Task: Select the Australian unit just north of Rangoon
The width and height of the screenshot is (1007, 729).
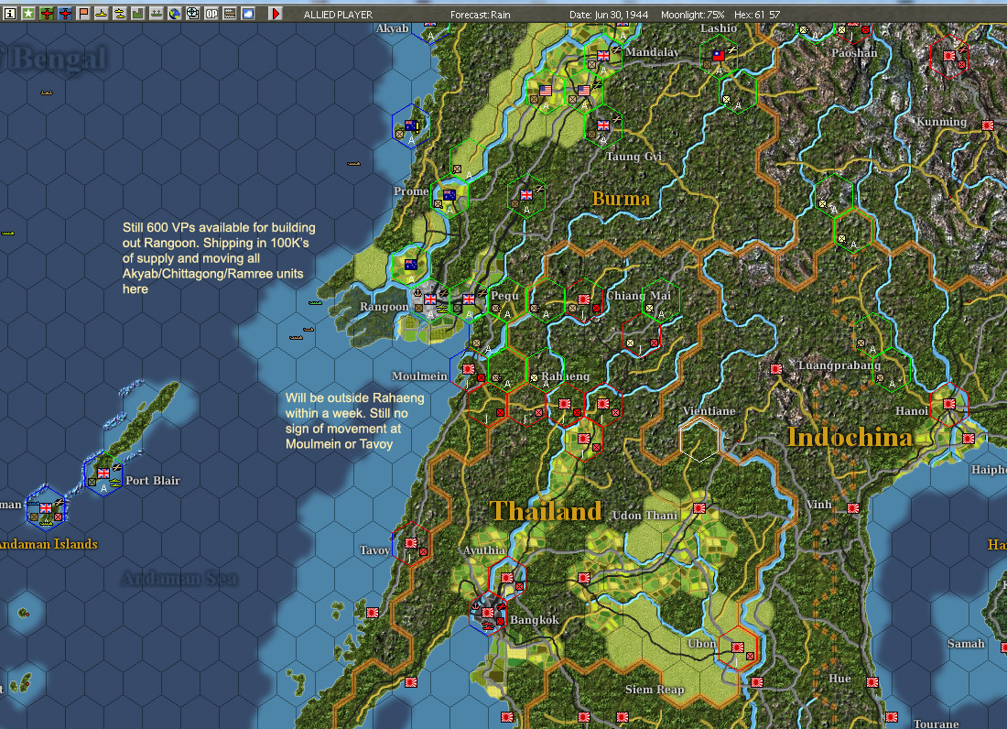Action: point(411,265)
